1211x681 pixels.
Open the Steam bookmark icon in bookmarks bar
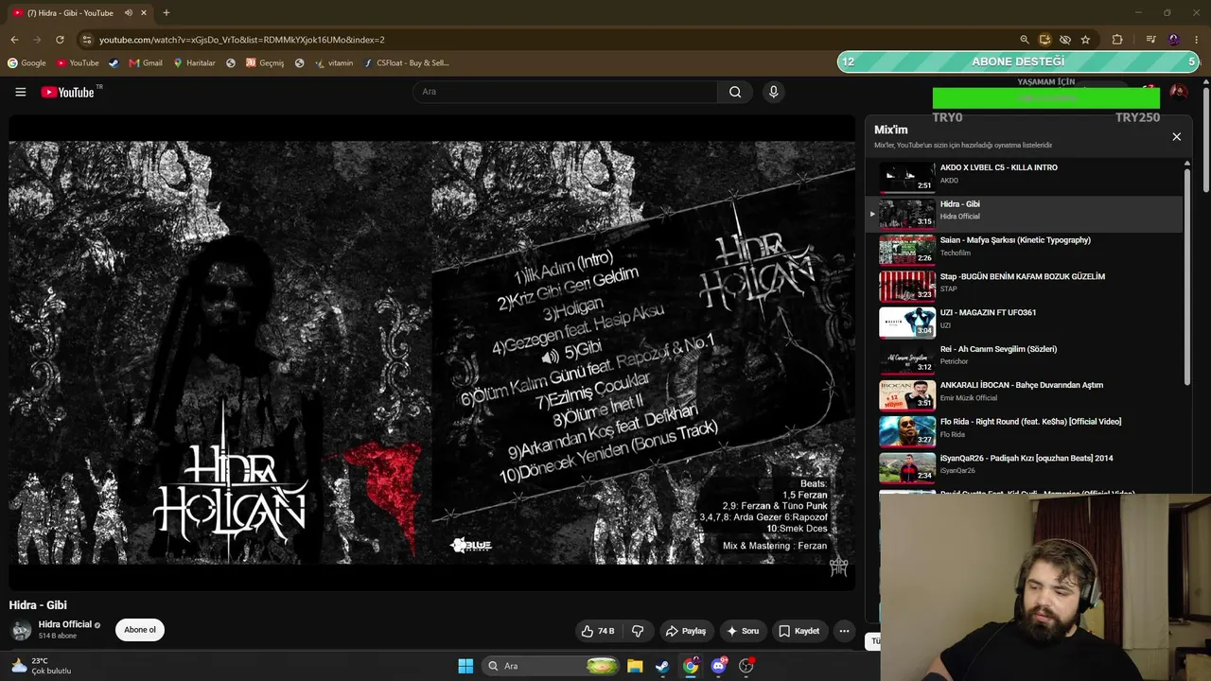(x=114, y=63)
